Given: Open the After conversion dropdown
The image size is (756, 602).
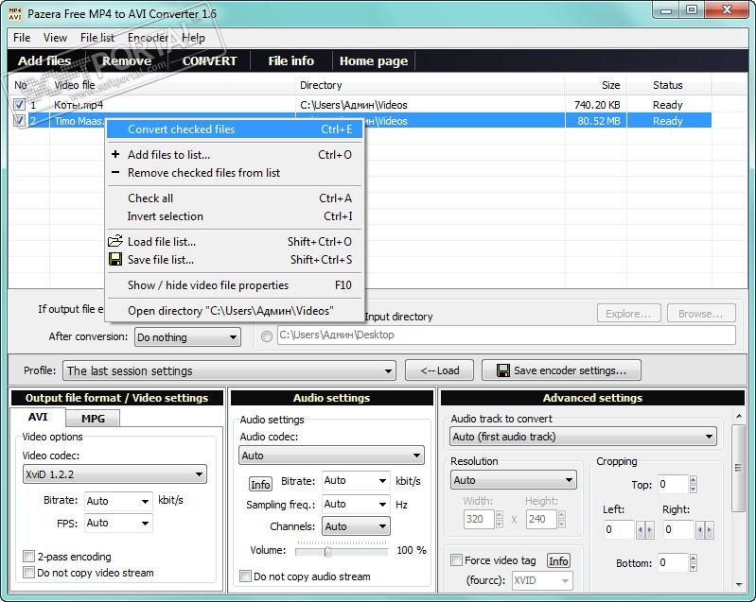Looking at the screenshot, I should coord(187,337).
